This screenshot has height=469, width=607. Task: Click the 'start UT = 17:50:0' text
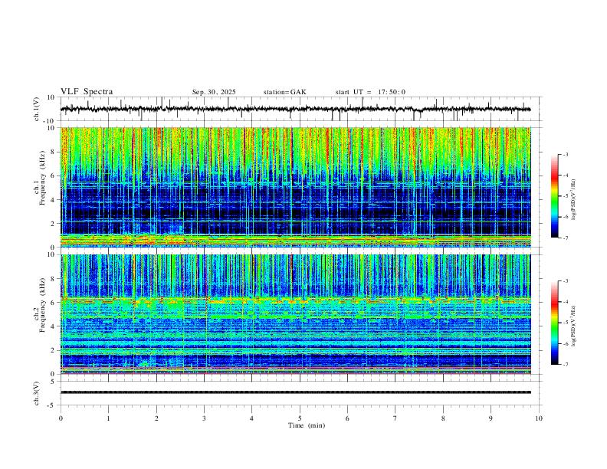pos(370,92)
